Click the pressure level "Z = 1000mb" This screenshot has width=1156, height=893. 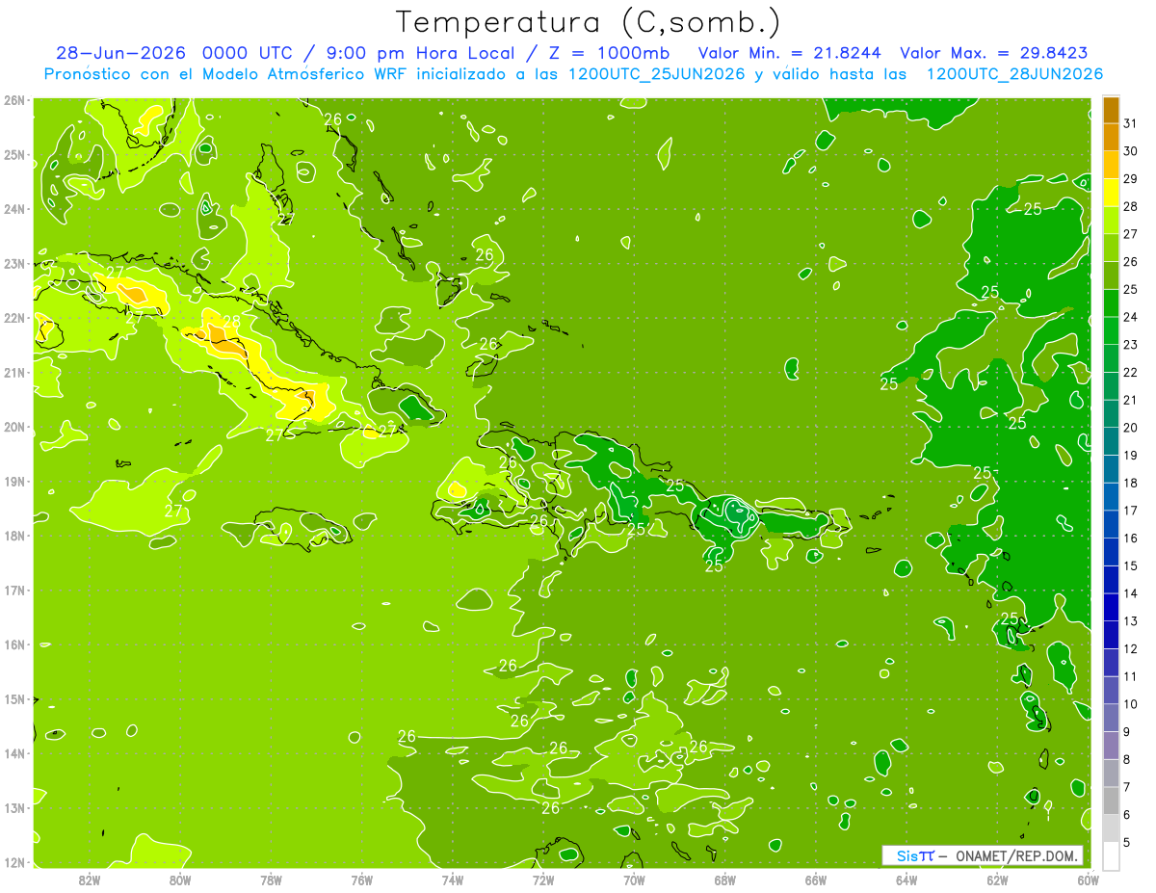607,53
